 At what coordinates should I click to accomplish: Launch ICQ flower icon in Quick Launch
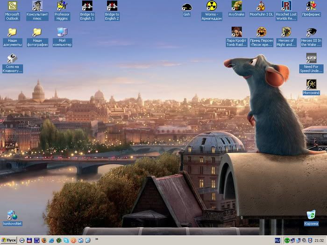59,240
